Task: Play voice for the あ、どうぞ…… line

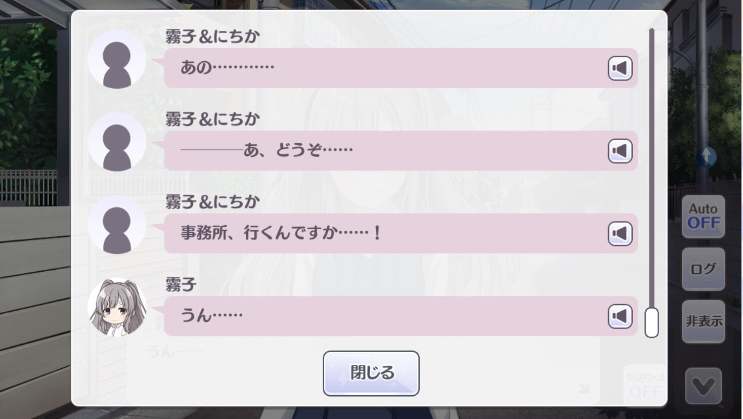Action: click(620, 151)
